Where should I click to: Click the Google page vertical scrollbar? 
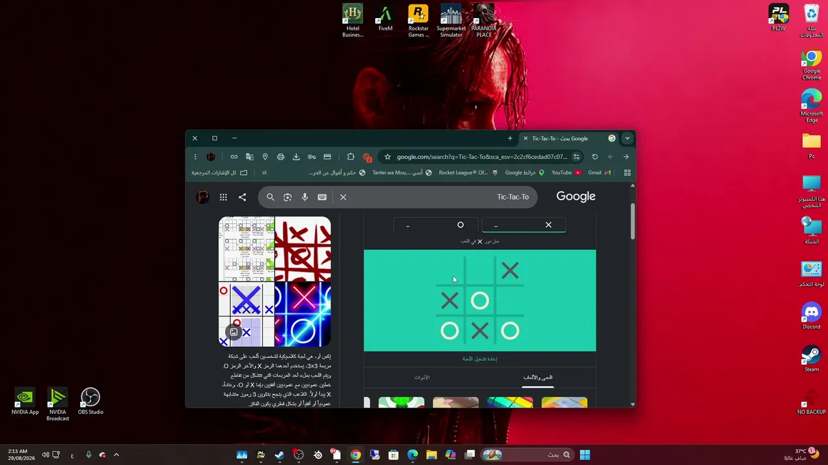point(632,222)
